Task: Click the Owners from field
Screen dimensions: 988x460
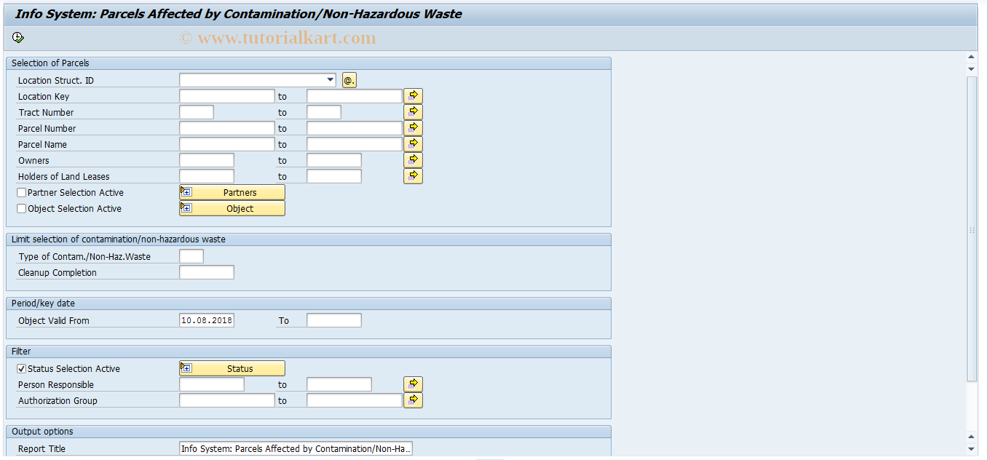Action: [x=207, y=160]
